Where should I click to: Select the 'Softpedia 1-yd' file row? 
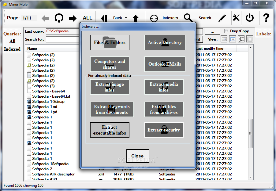[45, 112]
